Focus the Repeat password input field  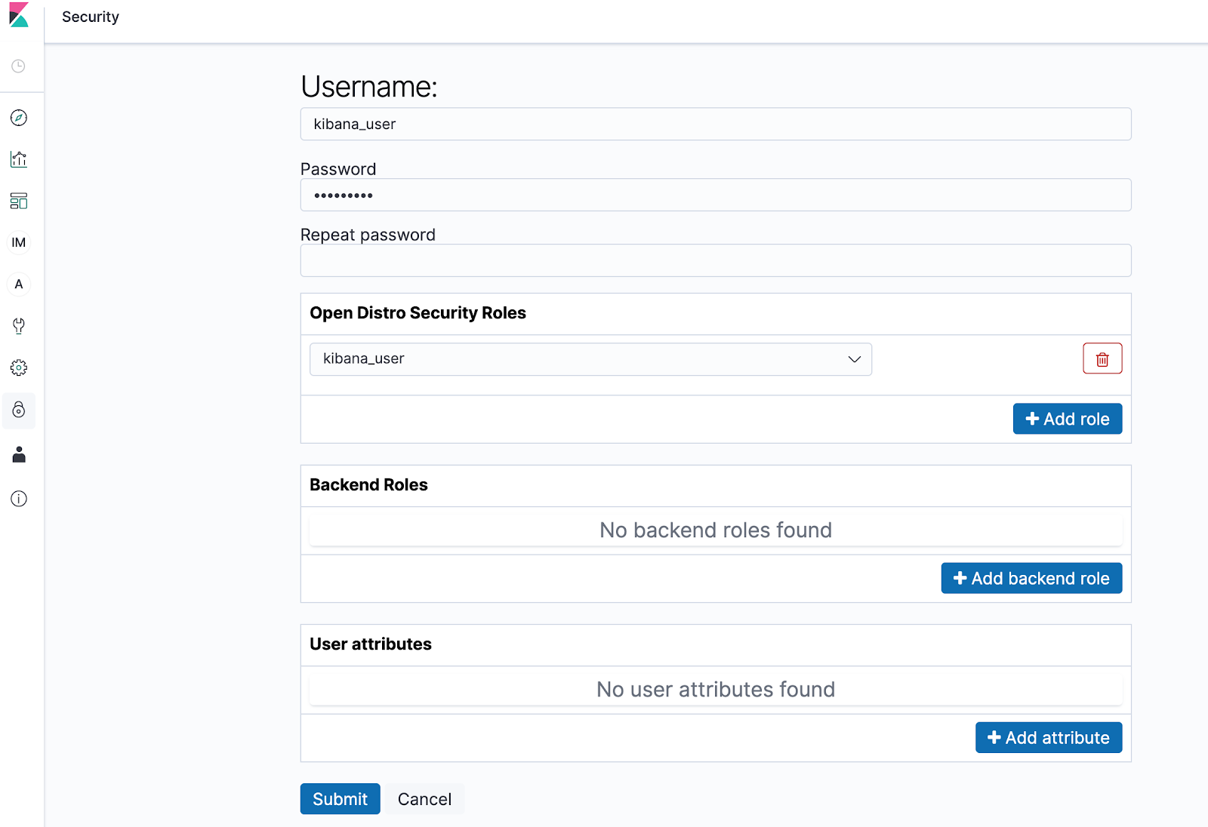(715, 261)
